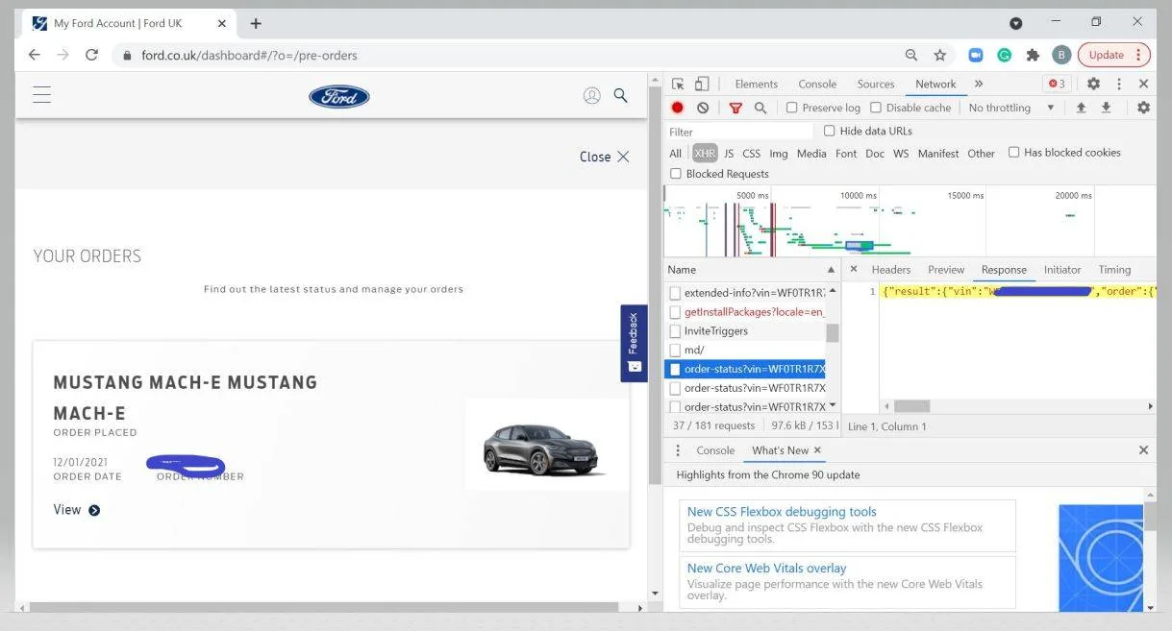
Task: Click the Mustang Mach-E car thumbnail
Action: click(x=547, y=445)
